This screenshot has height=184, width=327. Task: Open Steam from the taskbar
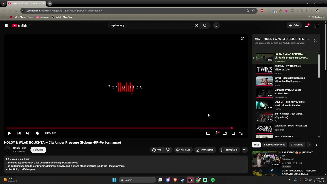coord(183,180)
